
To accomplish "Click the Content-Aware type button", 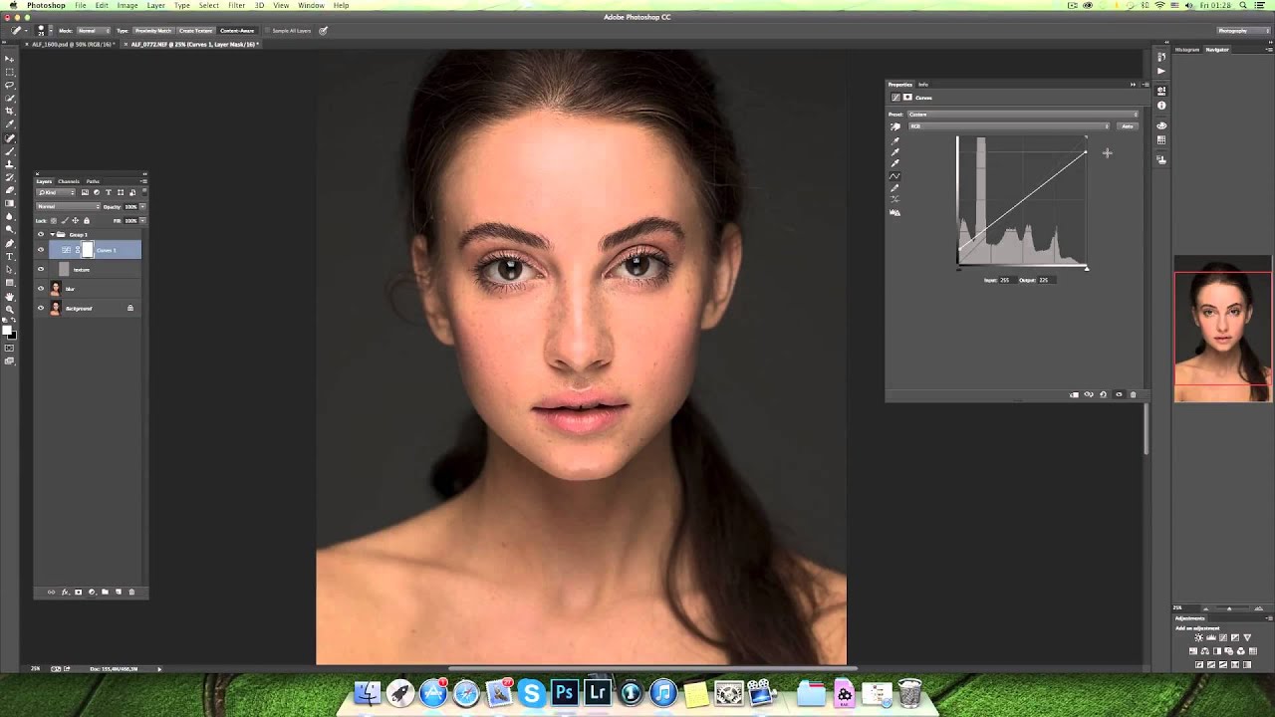I will pos(237,31).
